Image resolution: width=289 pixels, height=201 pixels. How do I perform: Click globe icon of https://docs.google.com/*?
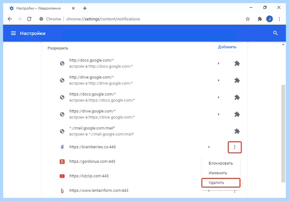[62, 97]
